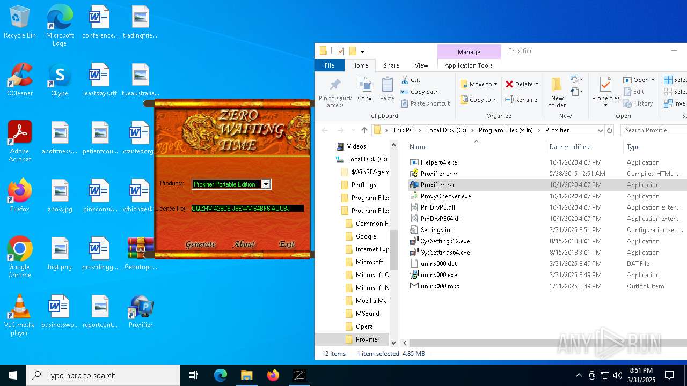Screen dimensions: 687x386
Task: Open Task View on the taskbar
Action: (x=193, y=375)
